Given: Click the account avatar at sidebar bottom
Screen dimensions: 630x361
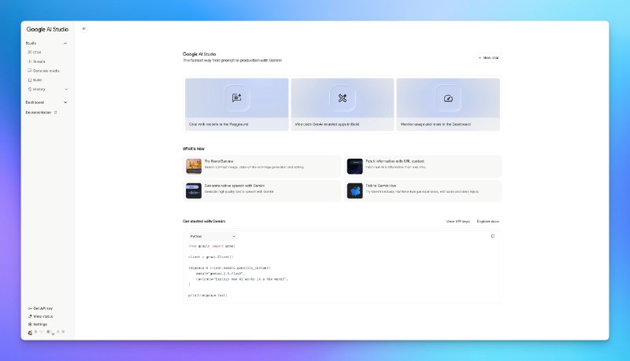Looking at the screenshot, I should pos(30,333).
